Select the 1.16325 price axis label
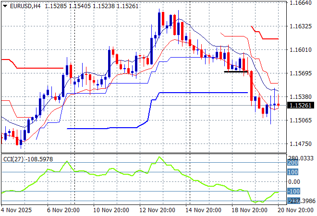 coord(300,26)
